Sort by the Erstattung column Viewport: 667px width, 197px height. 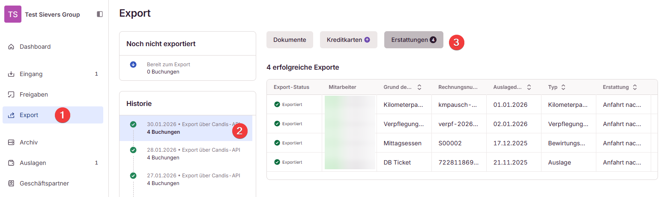click(x=634, y=87)
